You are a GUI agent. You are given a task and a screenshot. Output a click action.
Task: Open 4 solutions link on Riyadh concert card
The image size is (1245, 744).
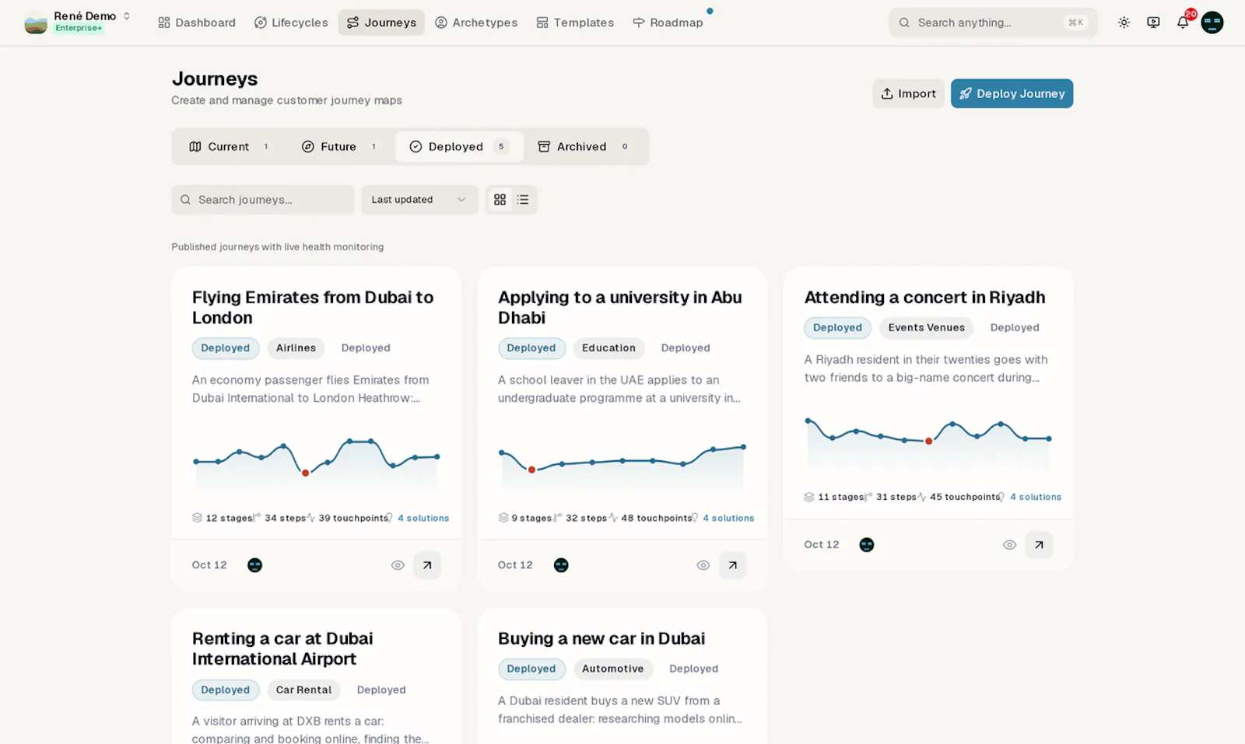[x=1035, y=497]
